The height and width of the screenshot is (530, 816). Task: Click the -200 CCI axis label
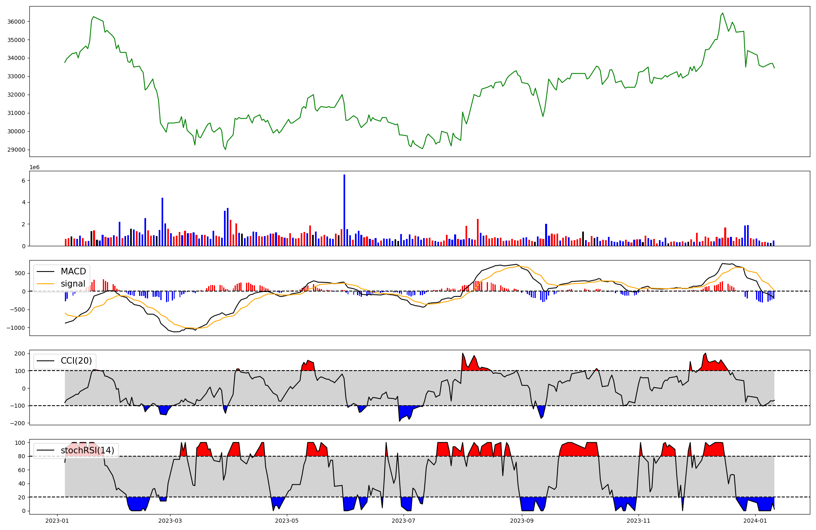pos(18,423)
